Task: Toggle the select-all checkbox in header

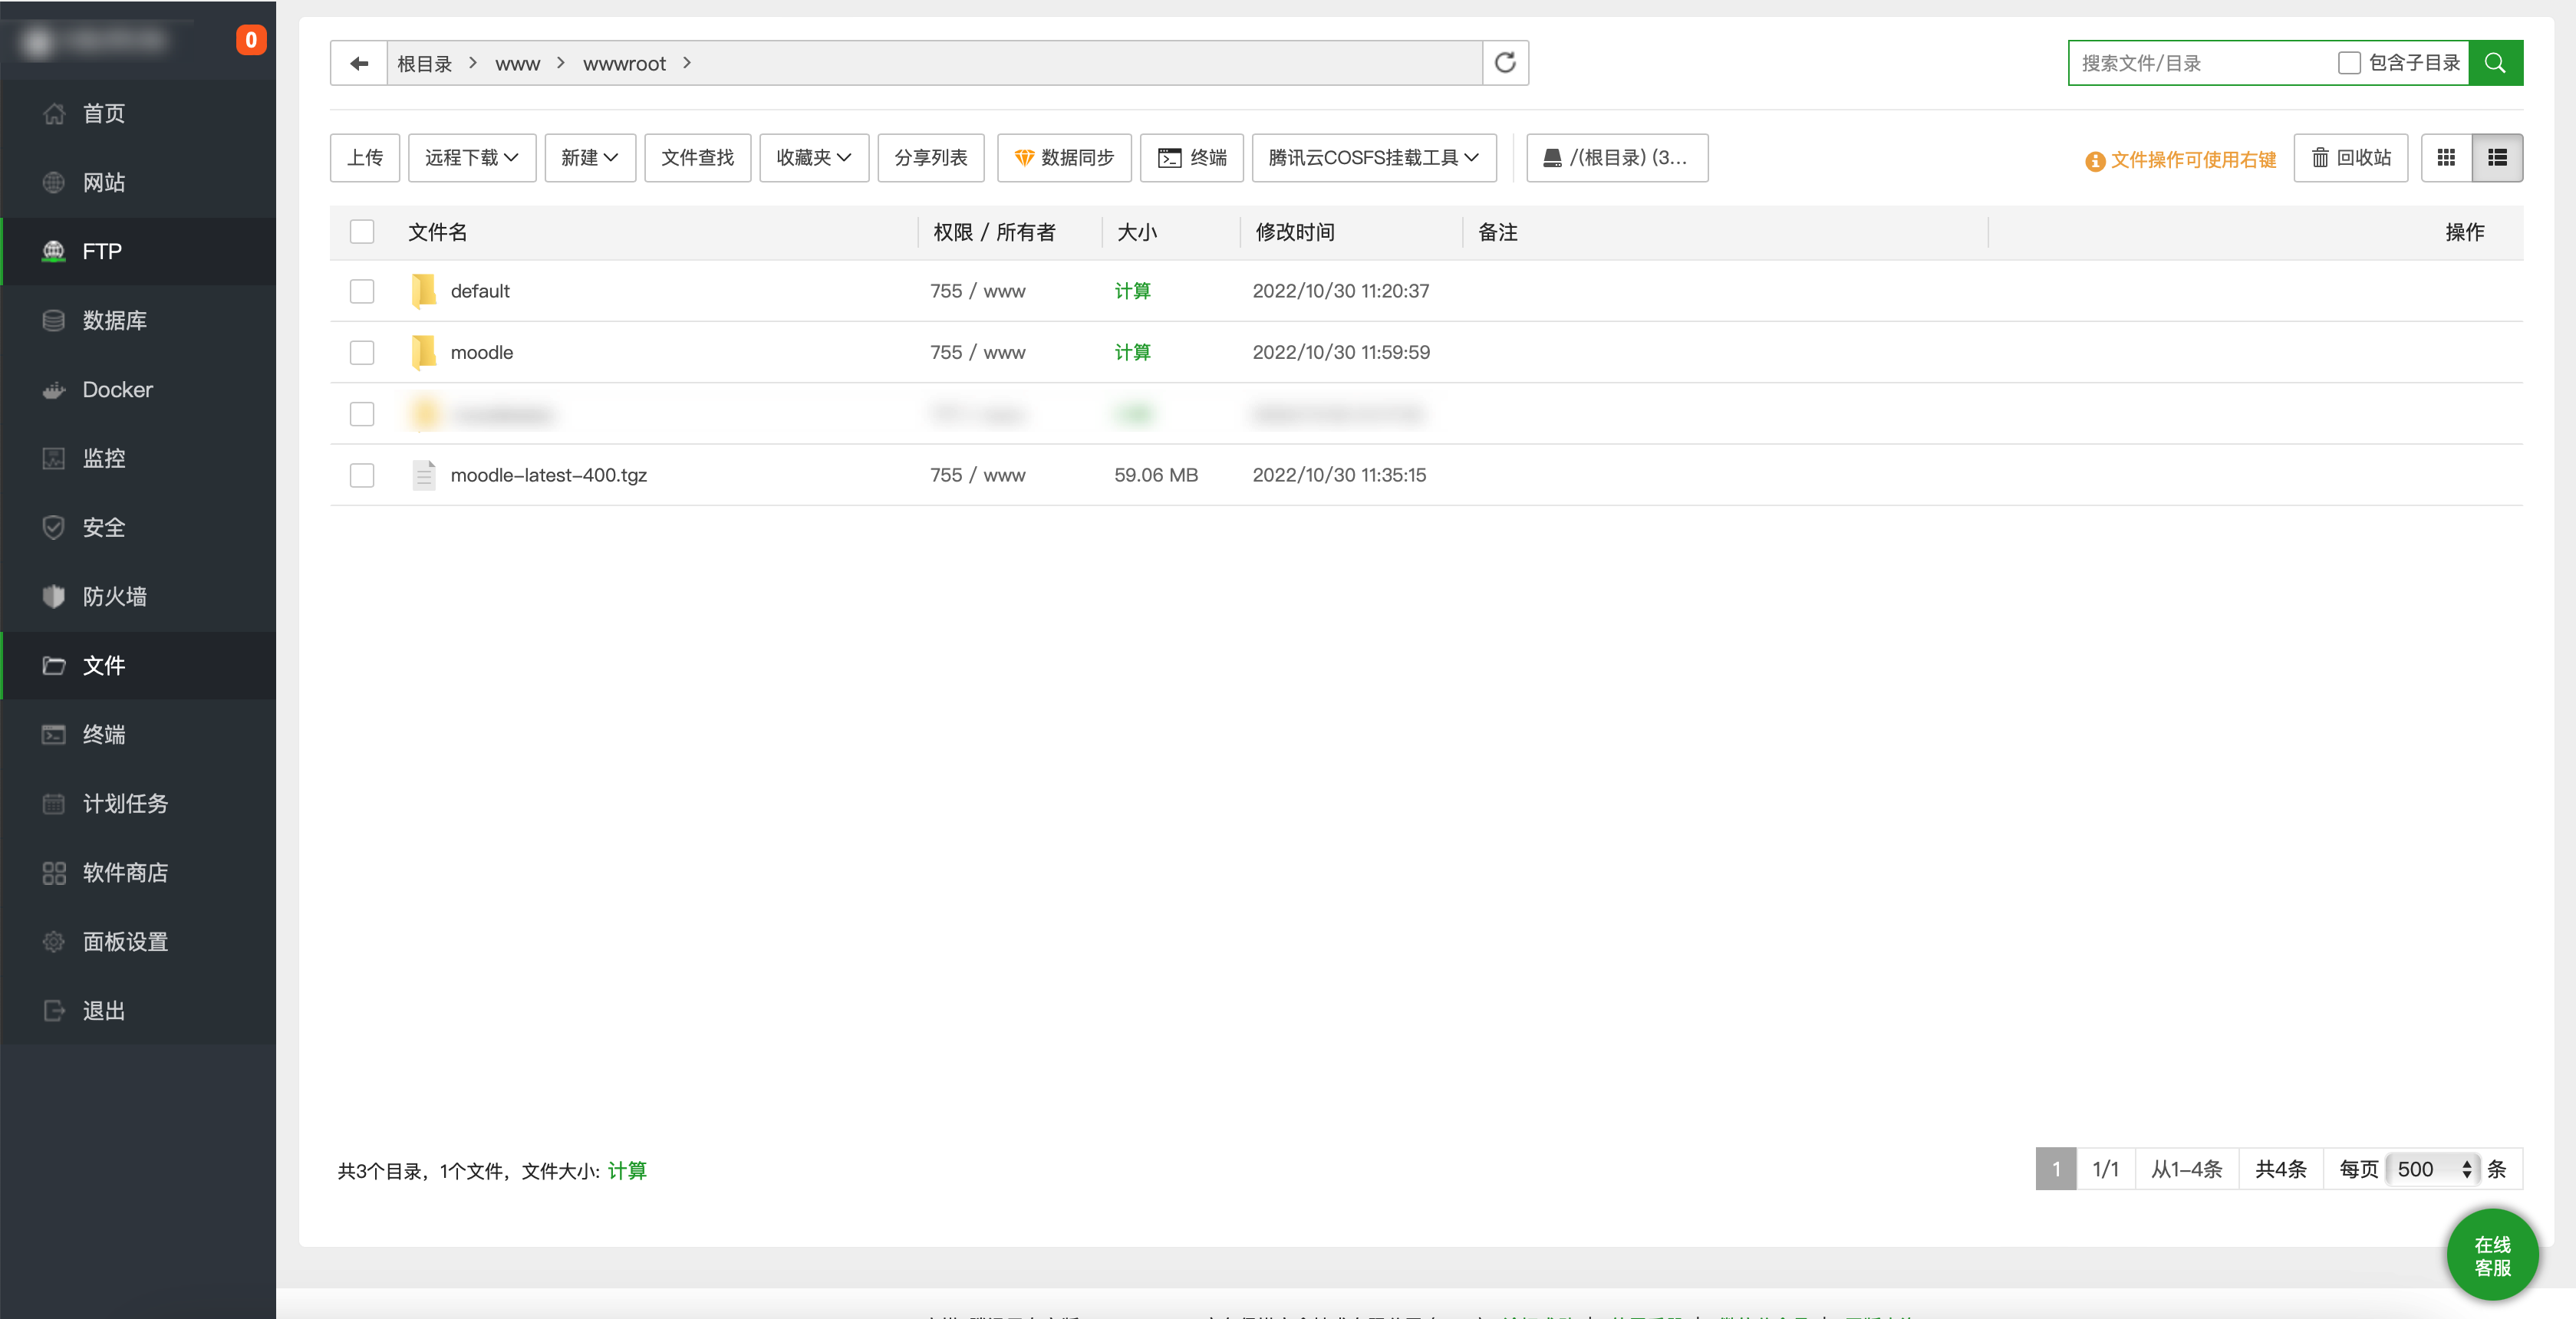Action: [362, 232]
